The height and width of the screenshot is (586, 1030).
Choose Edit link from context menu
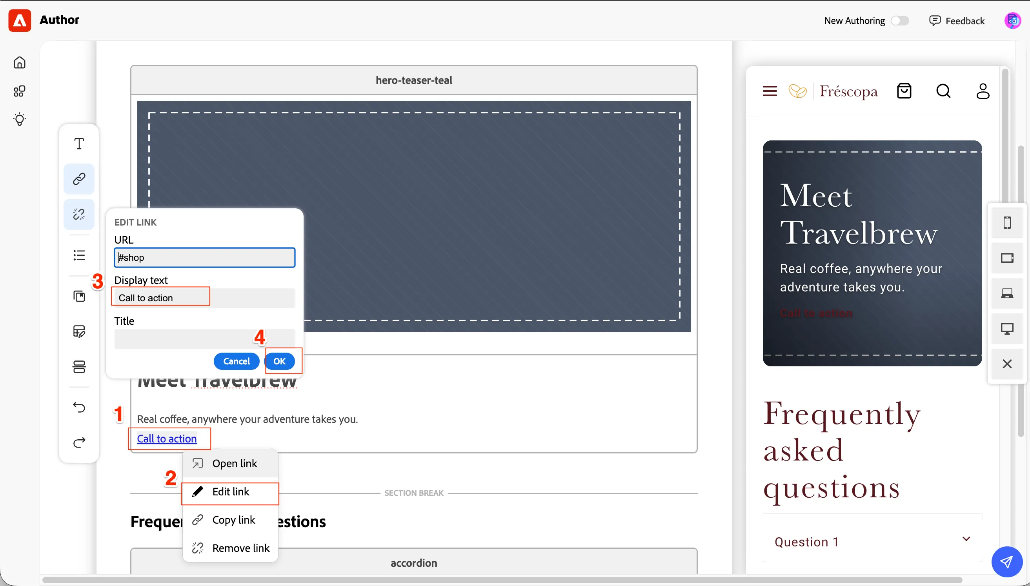click(230, 492)
